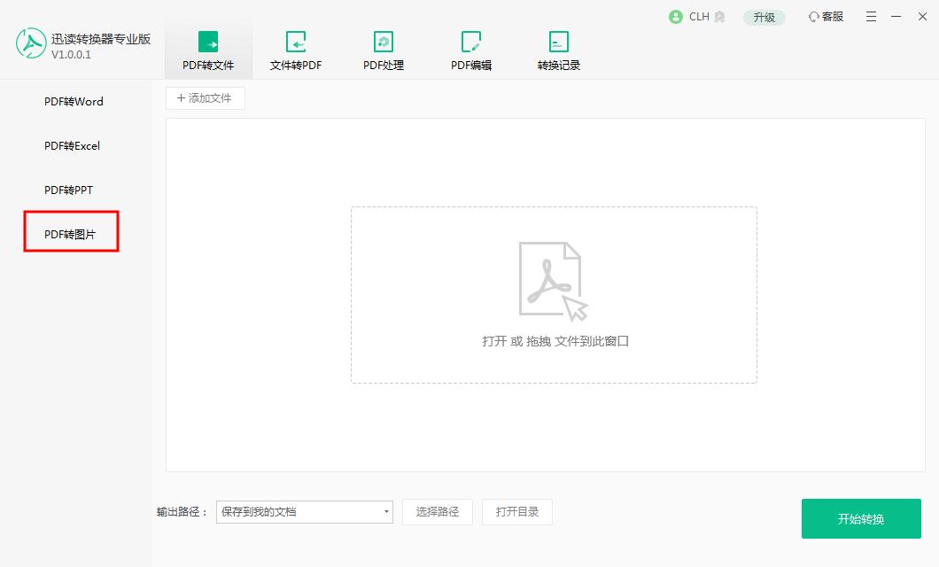939x567 pixels.
Task: Select the PDF转文件 tab icon
Action: pyautogui.click(x=208, y=41)
